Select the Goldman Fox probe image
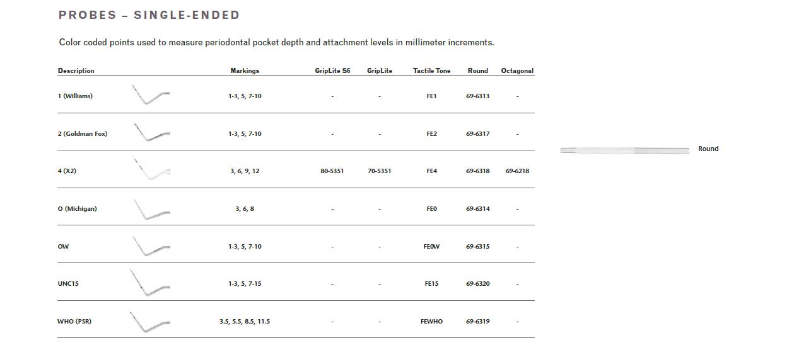Screen dimensions: 811x350 [x=151, y=132]
